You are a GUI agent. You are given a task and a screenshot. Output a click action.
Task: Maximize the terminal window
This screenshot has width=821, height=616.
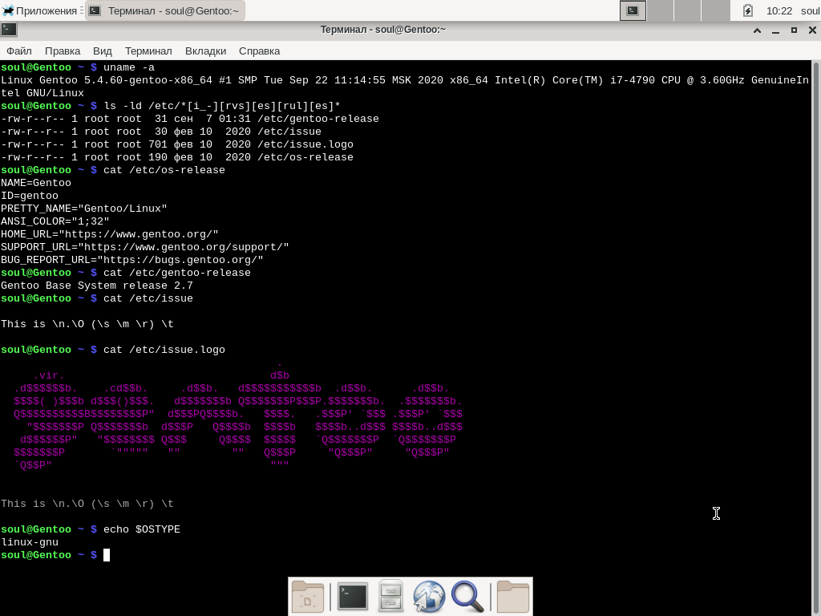(x=794, y=30)
